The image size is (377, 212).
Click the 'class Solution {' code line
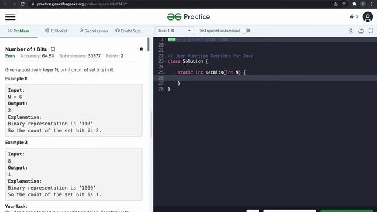(188, 61)
